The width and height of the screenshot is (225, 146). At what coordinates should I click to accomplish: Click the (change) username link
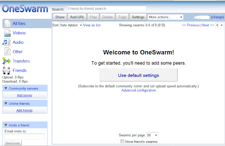(x=217, y=17)
